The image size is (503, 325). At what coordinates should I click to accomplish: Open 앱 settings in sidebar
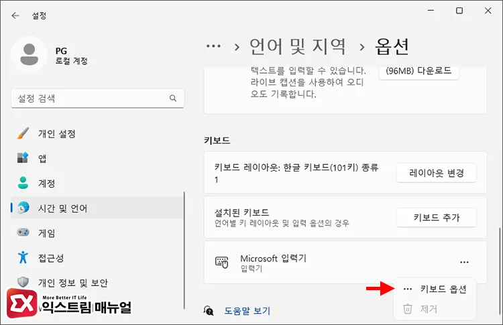point(97,158)
